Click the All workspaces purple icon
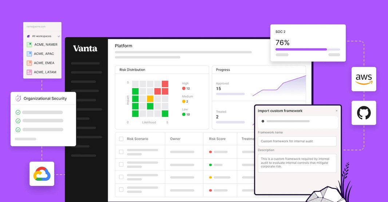This screenshot has width=388, height=202. pyautogui.click(x=28, y=36)
